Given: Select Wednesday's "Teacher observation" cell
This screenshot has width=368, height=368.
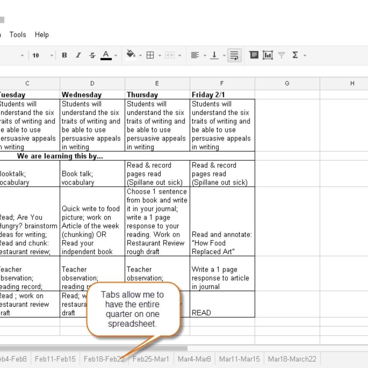Looking at the screenshot, I should click(x=92, y=274).
